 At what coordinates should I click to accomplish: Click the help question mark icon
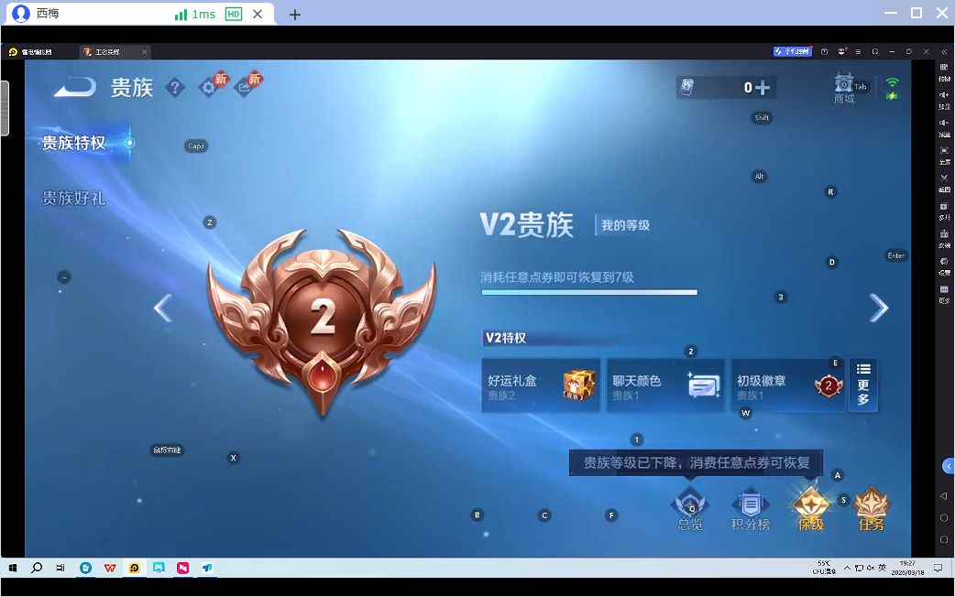175,88
